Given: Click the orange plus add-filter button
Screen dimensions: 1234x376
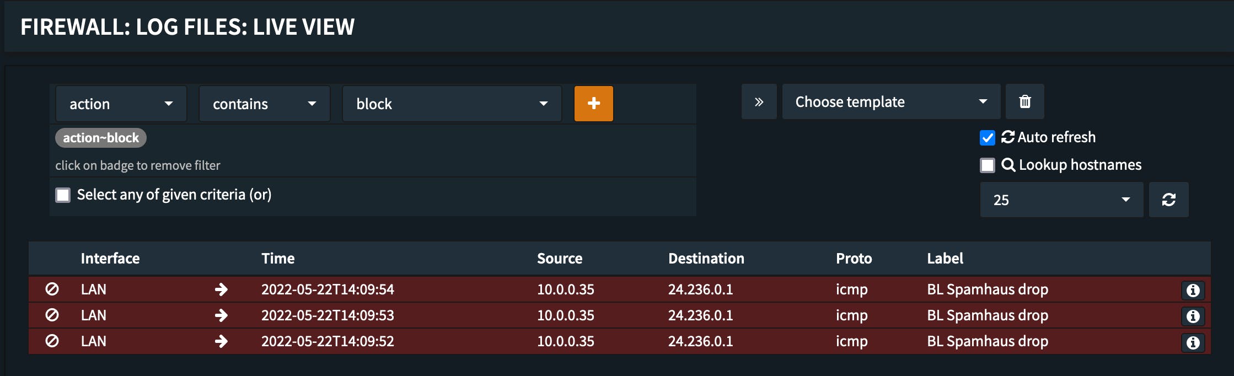Looking at the screenshot, I should point(593,104).
